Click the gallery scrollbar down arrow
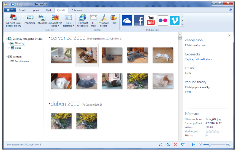Viewport: 237px width, 151px height. pos(180,139)
